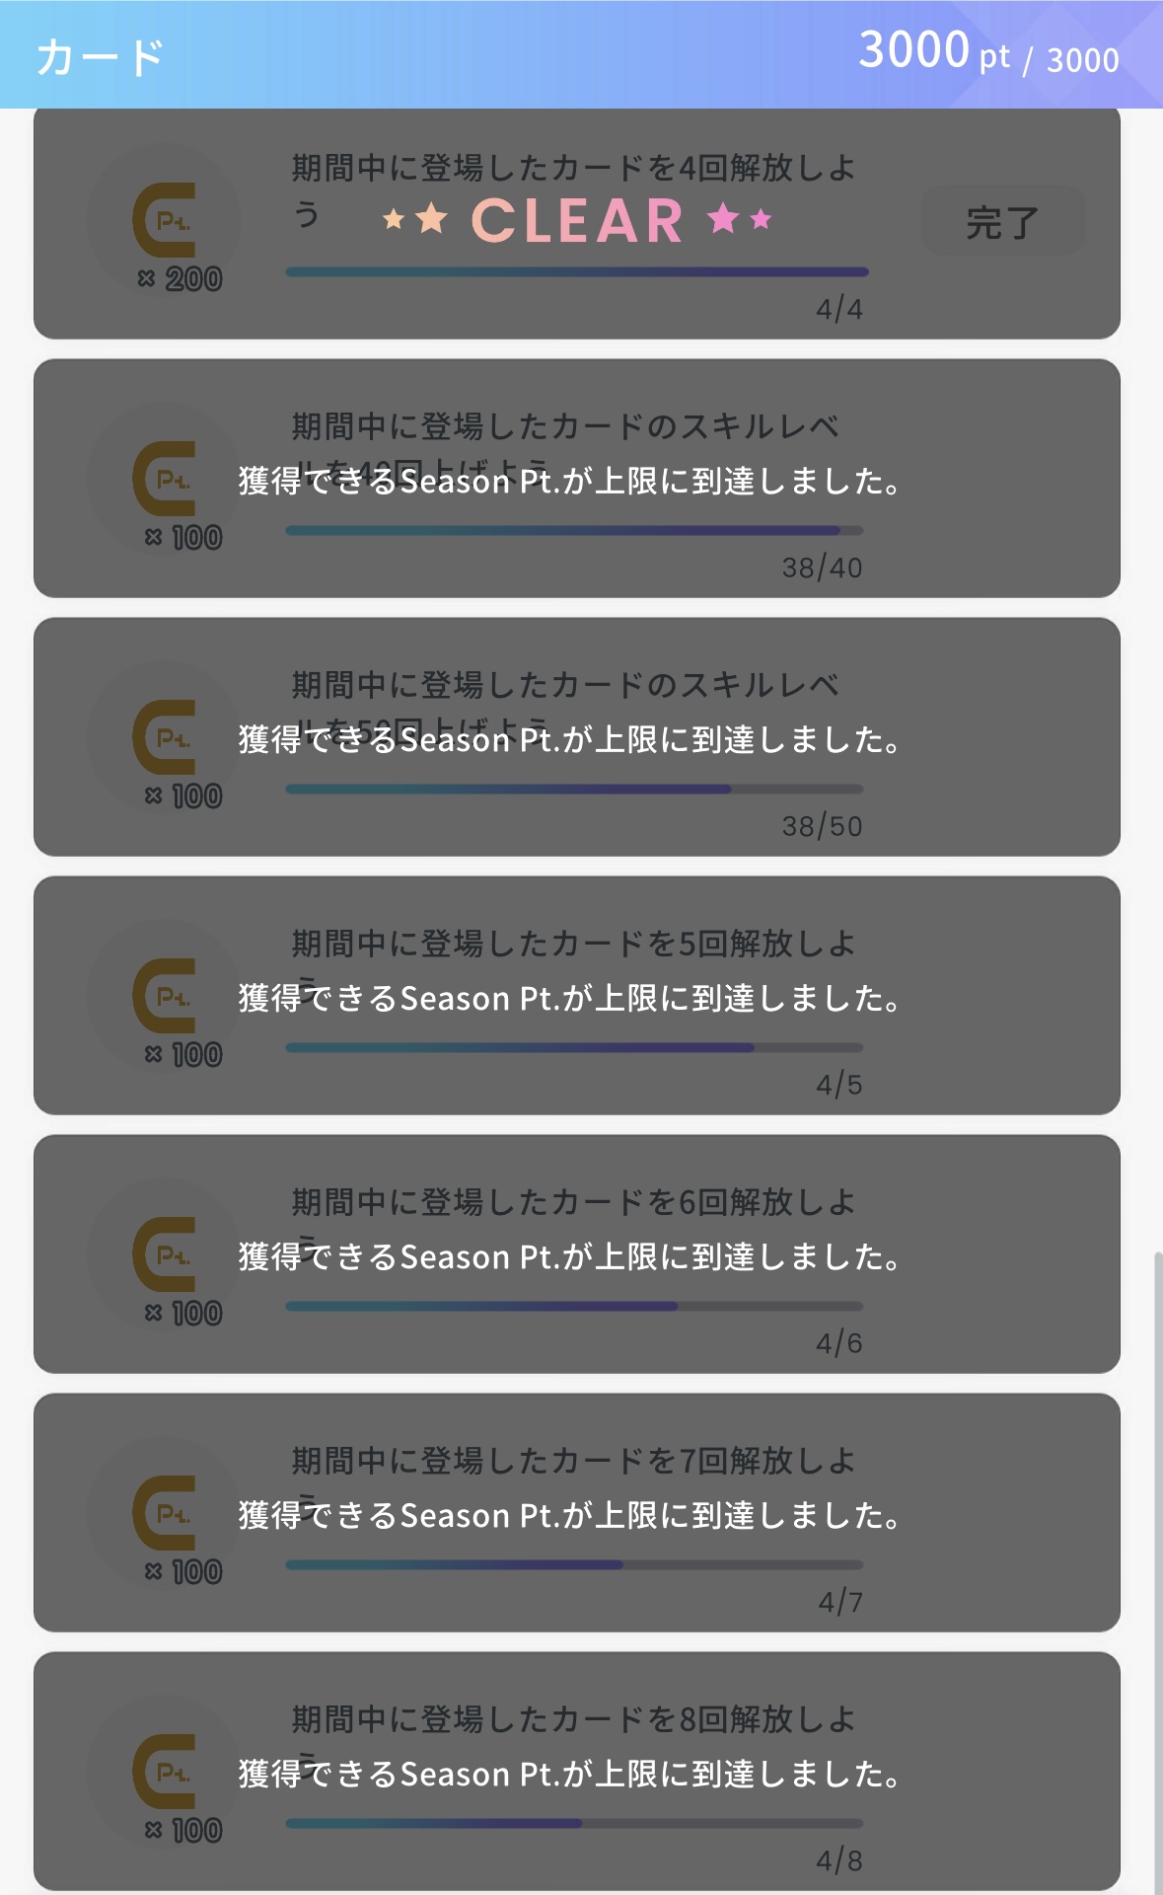Image resolution: width=1163 pixels, height=1895 pixels.
Task: Click the Season Pt. limit message on 8回 card
Action: tap(569, 1774)
